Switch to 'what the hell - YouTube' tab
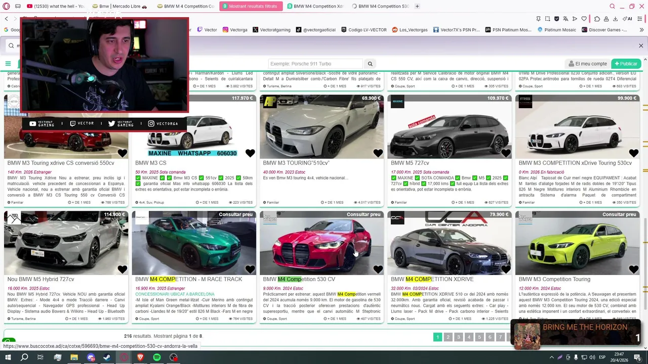The image size is (648, 364). click(x=56, y=6)
